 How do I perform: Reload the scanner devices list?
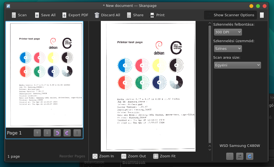click(250, 156)
